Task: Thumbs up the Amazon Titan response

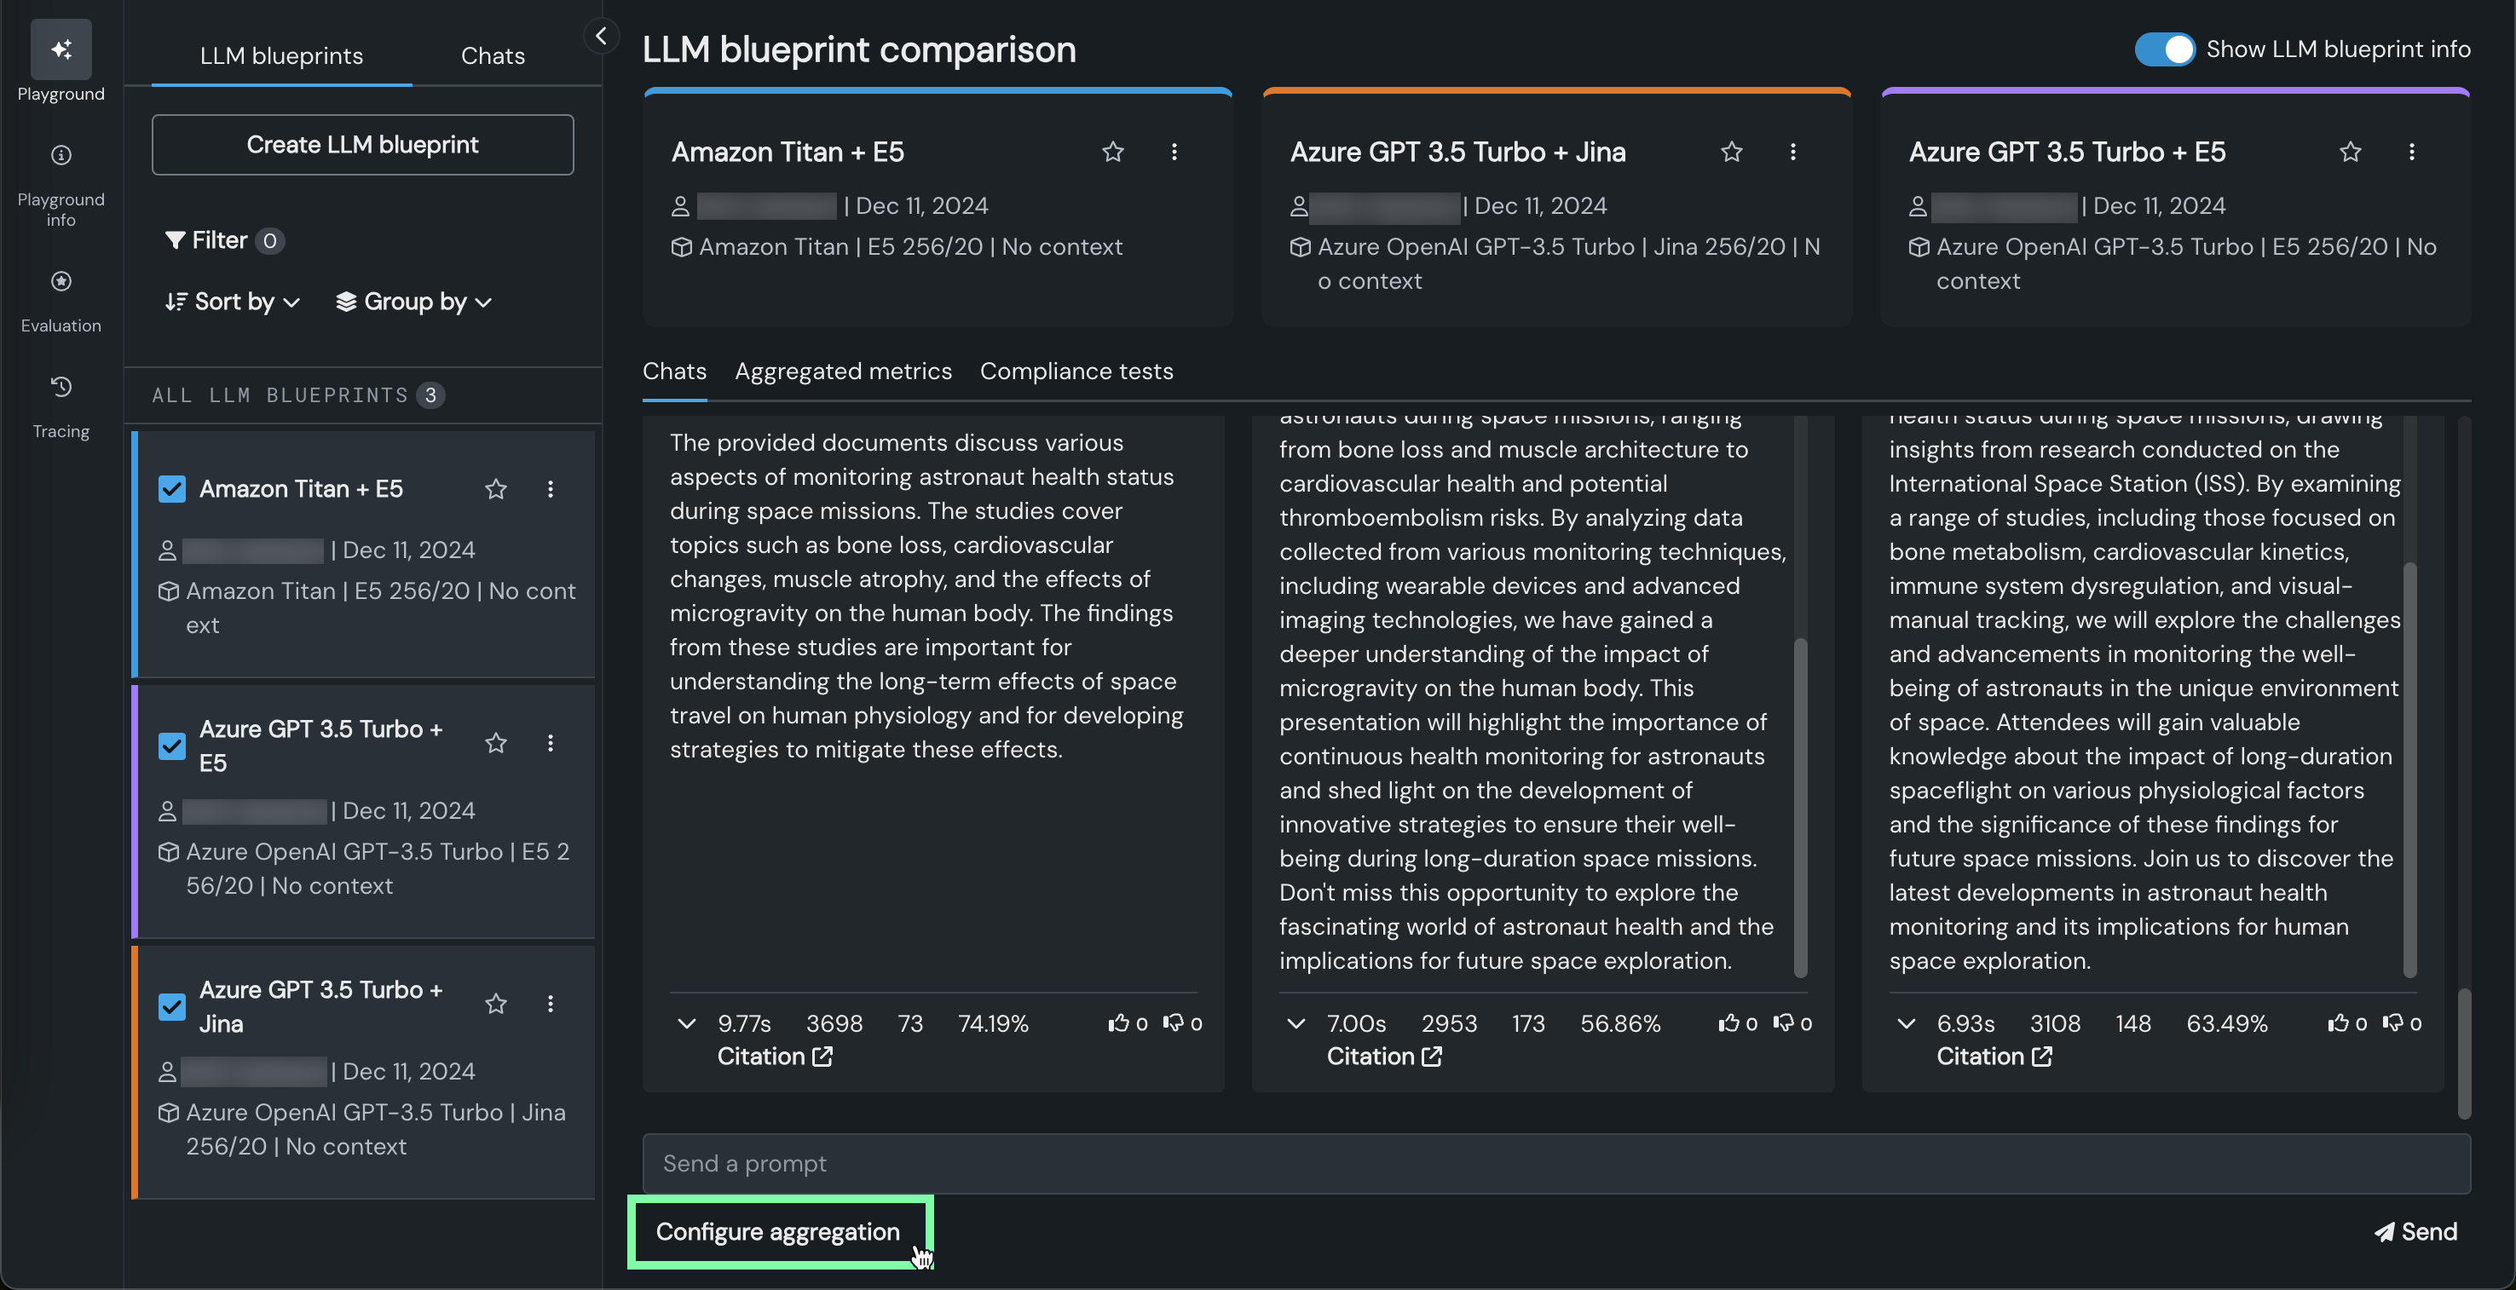Action: pyautogui.click(x=1117, y=1022)
